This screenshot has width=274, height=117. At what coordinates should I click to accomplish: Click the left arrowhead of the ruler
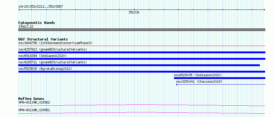coord(19,10)
